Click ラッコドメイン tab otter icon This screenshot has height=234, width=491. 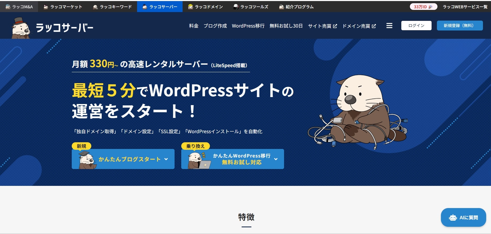point(191,7)
